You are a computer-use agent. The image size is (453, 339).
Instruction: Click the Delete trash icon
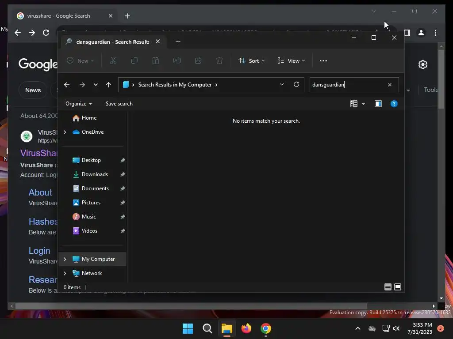pos(219,60)
